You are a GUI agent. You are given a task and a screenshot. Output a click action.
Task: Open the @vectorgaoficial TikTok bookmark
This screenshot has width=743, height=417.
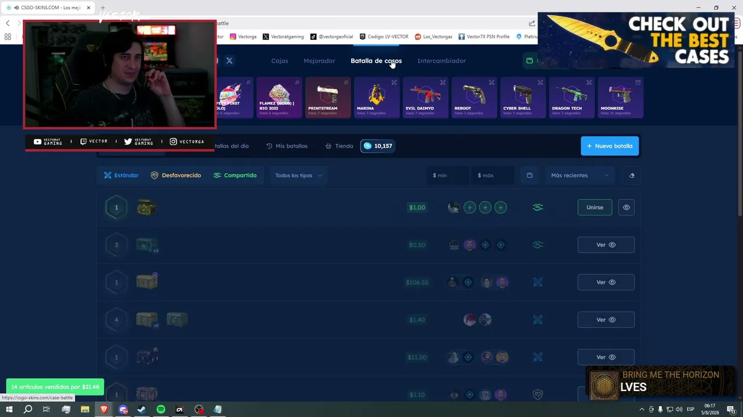(332, 36)
